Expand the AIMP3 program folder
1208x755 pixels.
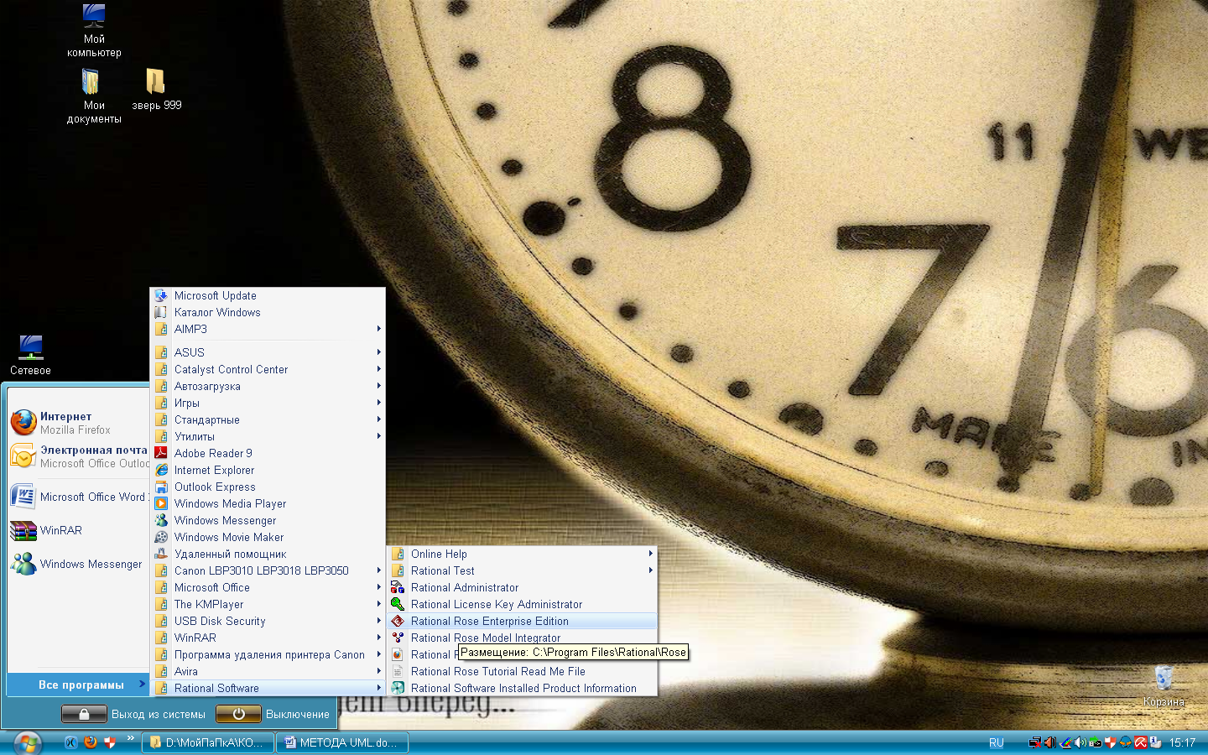(268, 329)
